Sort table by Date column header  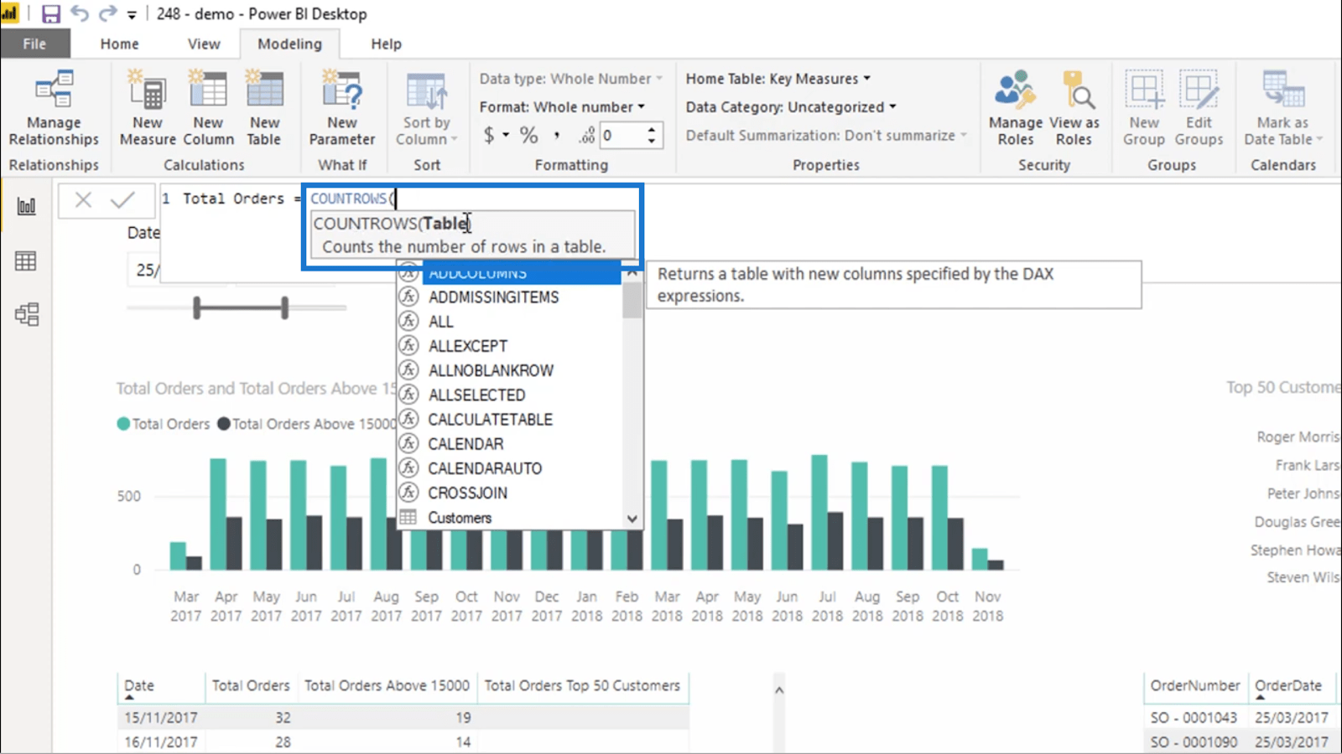[139, 685]
